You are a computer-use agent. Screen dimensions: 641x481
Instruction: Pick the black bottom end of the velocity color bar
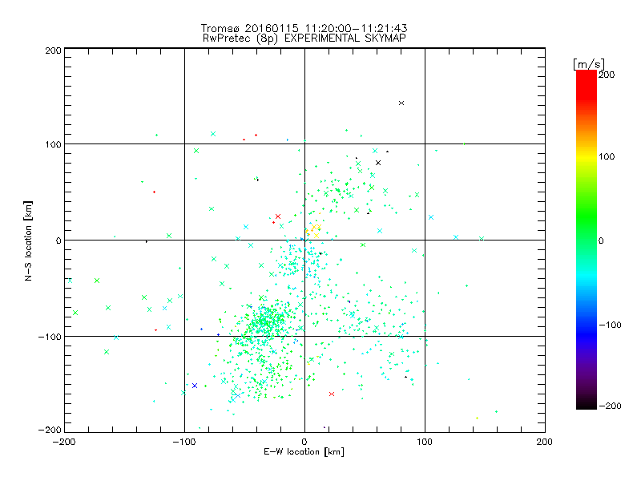pyautogui.click(x=587, y=404)
